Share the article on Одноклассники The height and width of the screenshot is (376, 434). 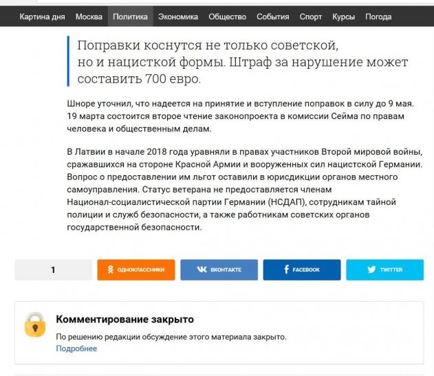click(x=135, y=270)
